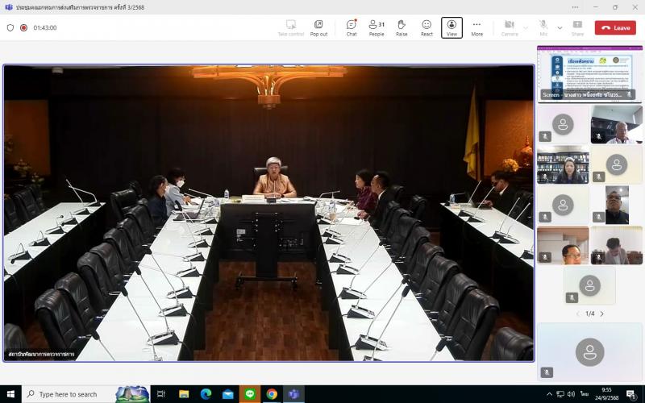The image size is (645, 403).
Task: Open the More actions menu
Action: pos(476,28)
